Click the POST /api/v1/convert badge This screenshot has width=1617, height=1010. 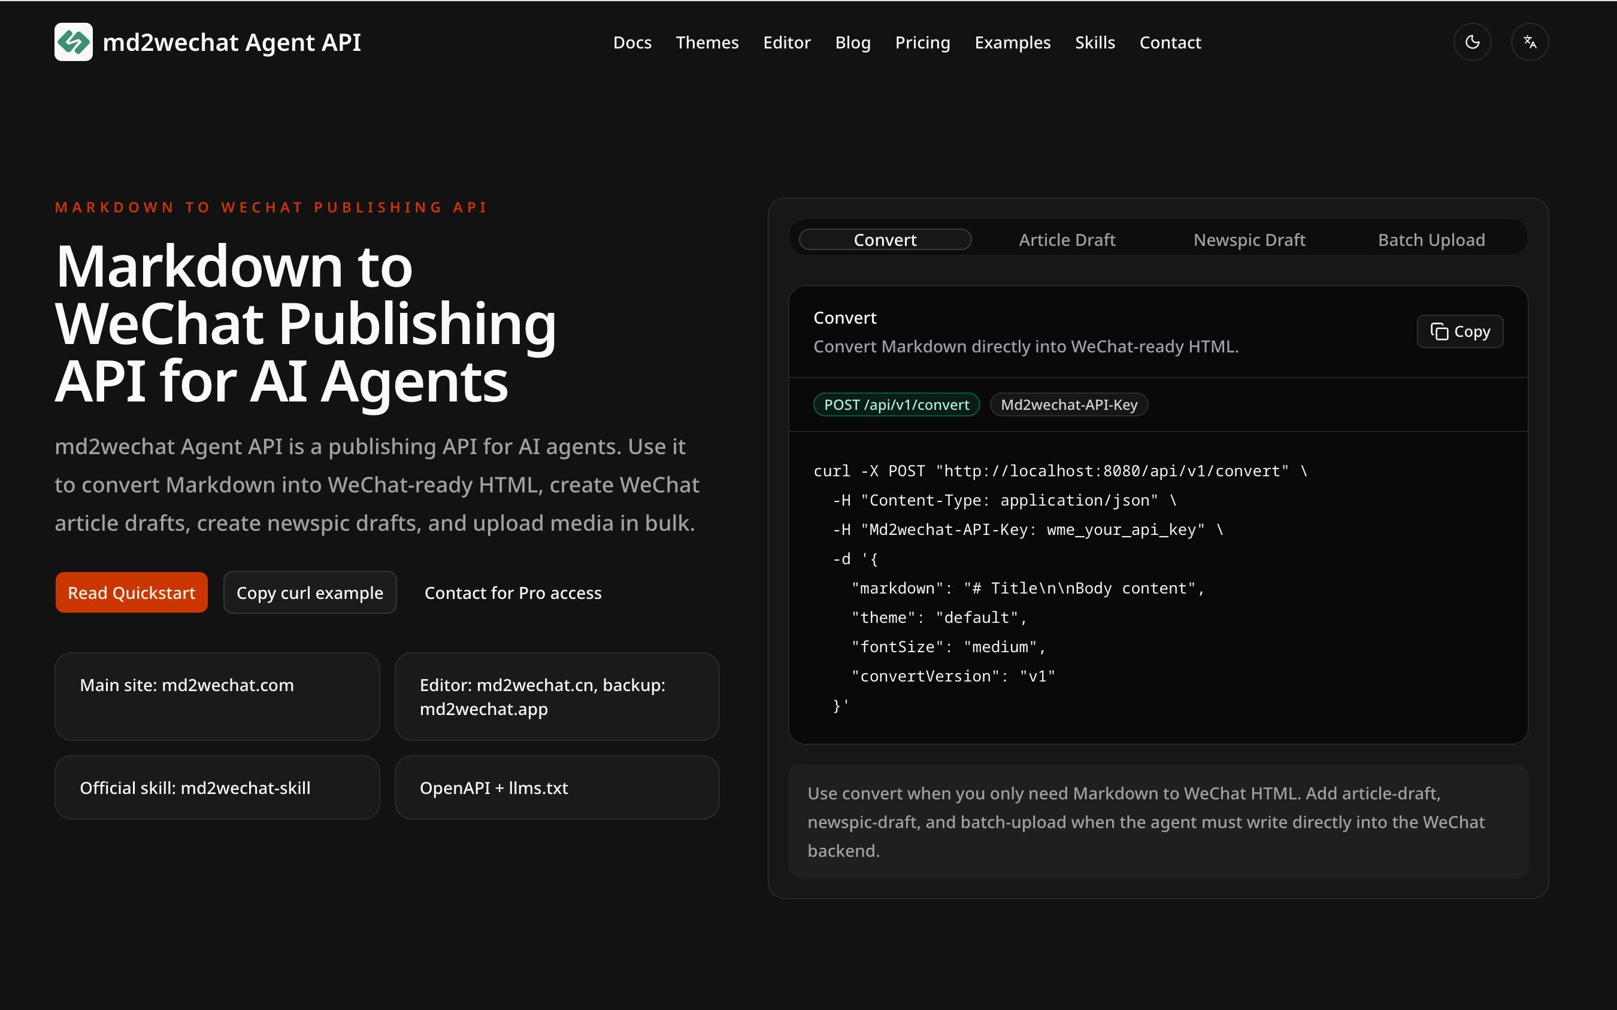click(896, 405)
